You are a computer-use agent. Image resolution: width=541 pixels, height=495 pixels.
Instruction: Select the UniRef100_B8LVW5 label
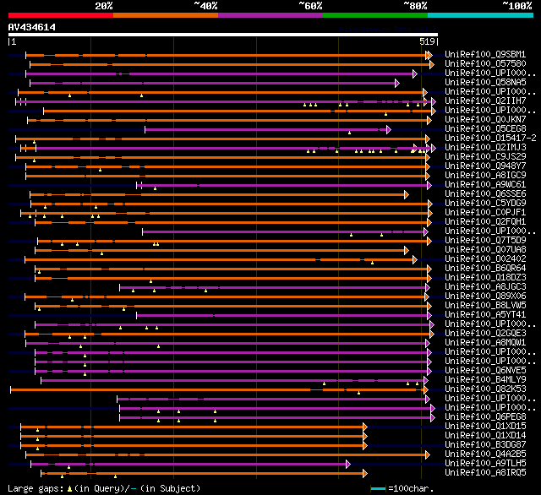coord(485,306)
